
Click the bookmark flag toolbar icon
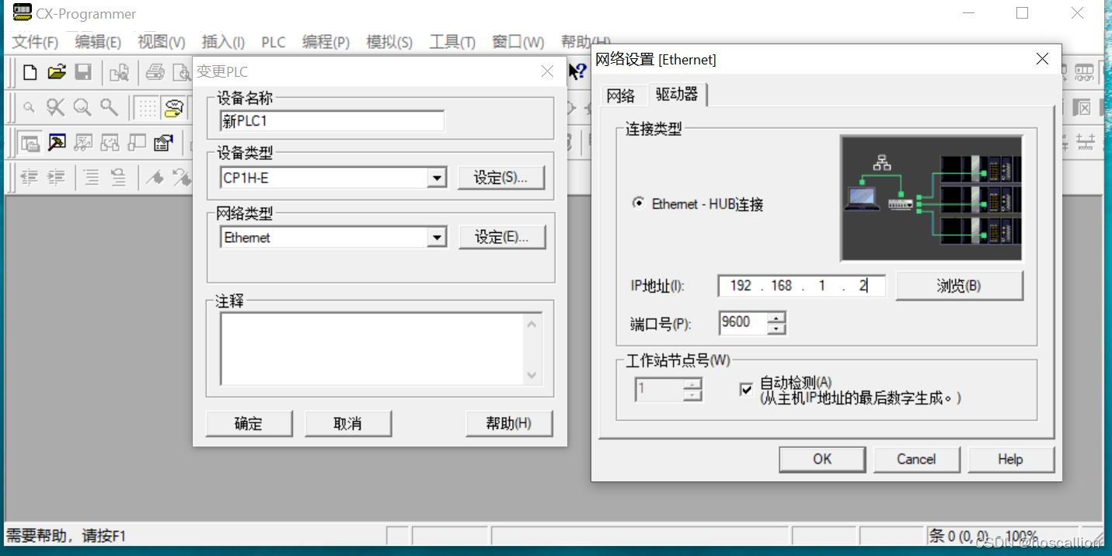point(155,178)
